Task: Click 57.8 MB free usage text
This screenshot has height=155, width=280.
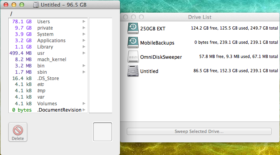Action: click(x=238, y=56)
